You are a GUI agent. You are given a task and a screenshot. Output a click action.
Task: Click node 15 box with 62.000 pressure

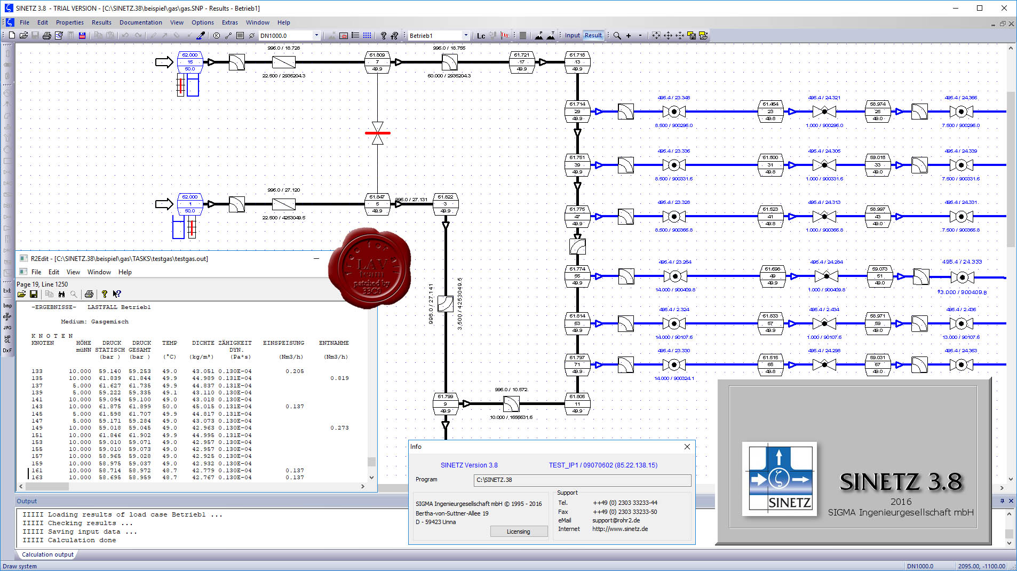pyautogui.click(x=190, y=62)
